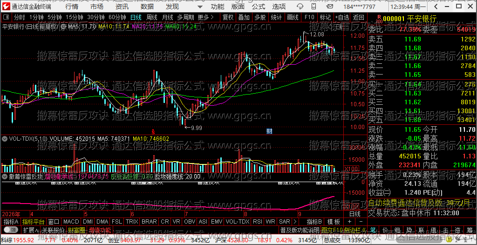Screen dimensions: 477x245
Task: Click the minus icon to remove indicator window
Action: 361,221
